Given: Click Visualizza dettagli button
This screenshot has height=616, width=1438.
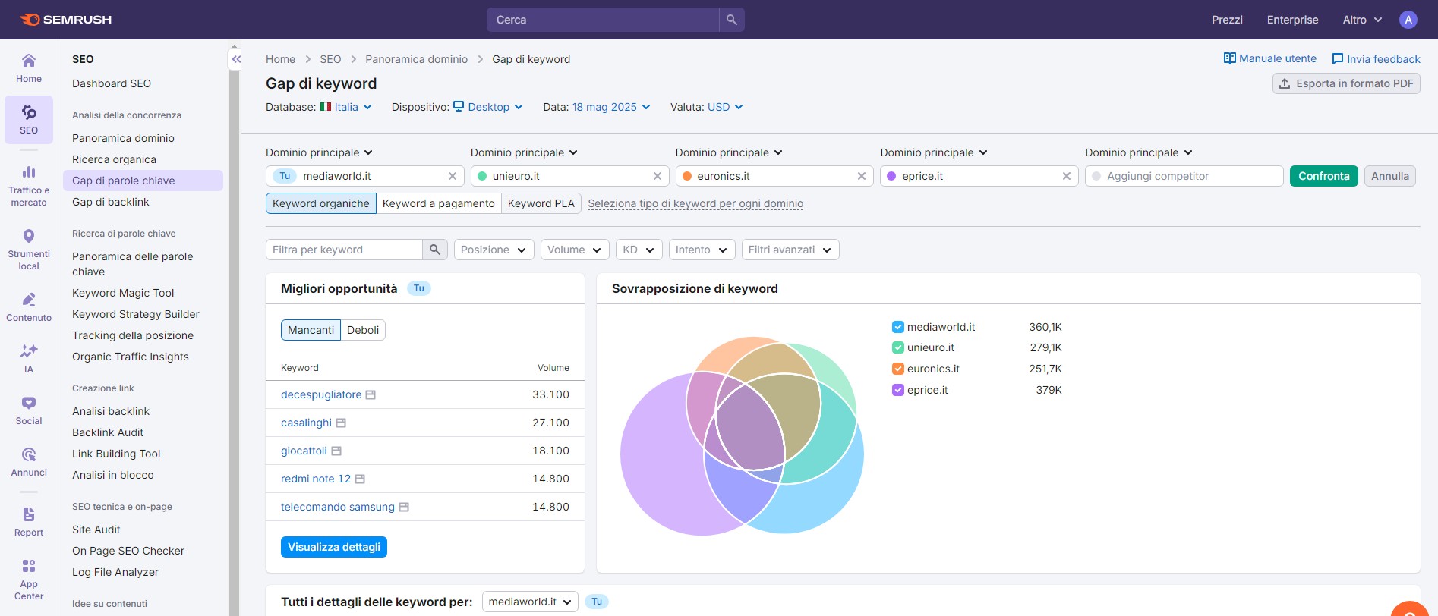Looking at the screenshot, I should [334, 547].
